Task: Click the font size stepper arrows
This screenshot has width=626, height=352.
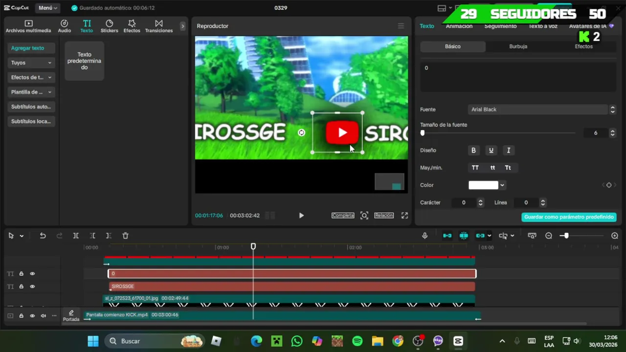Action: point(612,133)
